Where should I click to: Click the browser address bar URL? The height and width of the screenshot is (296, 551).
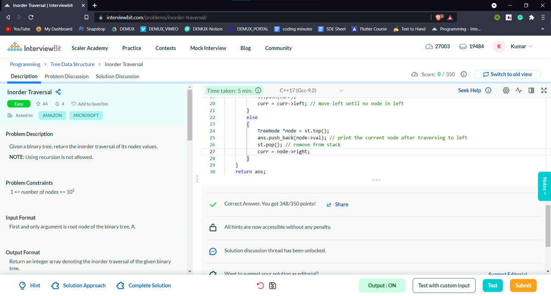pos(156,17)
